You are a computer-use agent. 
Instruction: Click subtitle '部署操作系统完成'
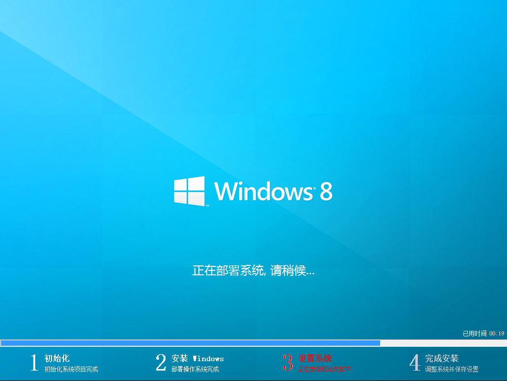(195, 370)
